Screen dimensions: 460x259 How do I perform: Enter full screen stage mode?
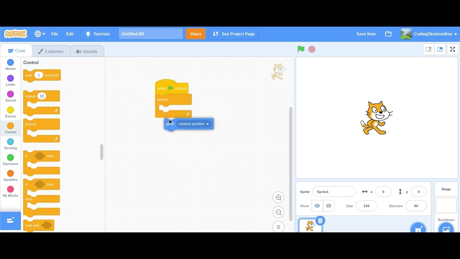pos(452,49)
